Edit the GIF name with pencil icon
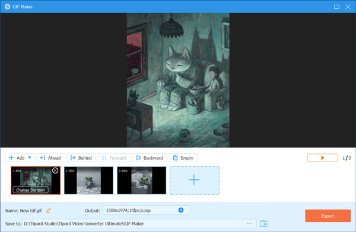 coord(49,211)
